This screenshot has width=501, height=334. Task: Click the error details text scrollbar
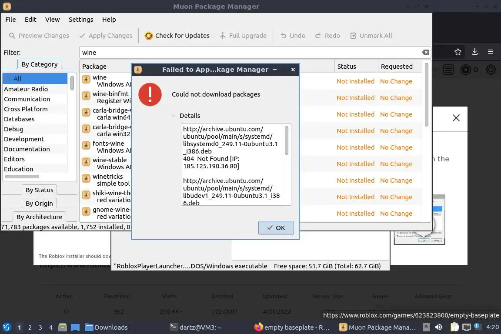coord(286,140)
